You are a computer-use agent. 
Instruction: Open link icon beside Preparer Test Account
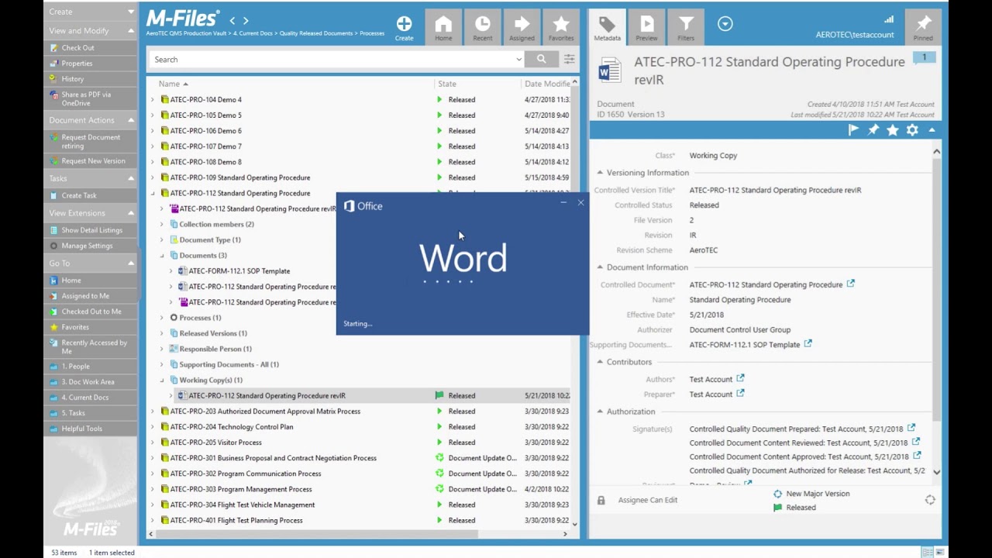pos(740,394)
